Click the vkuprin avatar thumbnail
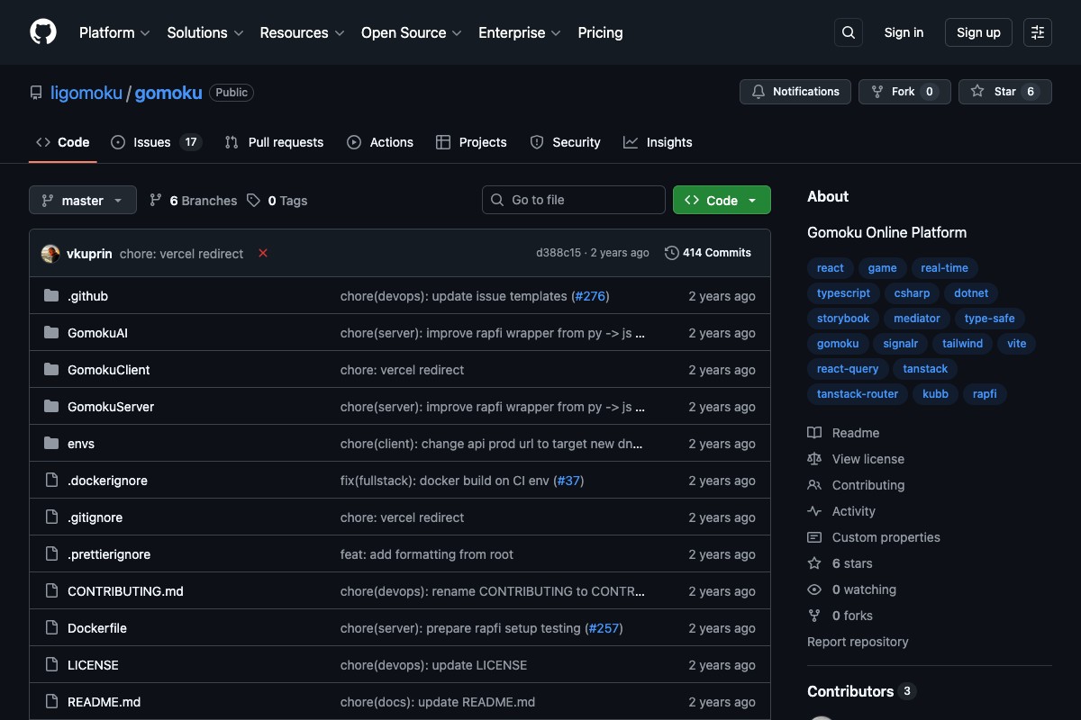The height and width of the screenshot is (720, 1081). tap(50, 254)
